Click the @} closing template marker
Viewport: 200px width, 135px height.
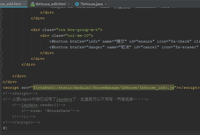tap(5, 128)
